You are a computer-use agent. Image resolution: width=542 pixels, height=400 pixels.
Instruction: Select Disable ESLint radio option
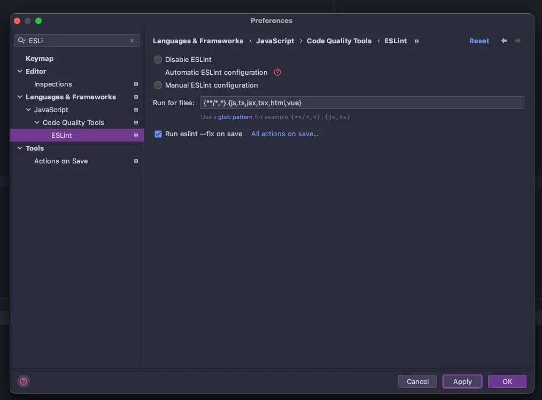(158, 59)
